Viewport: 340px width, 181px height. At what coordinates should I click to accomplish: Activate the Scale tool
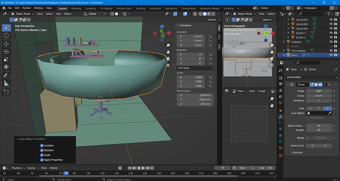[6, 60]
